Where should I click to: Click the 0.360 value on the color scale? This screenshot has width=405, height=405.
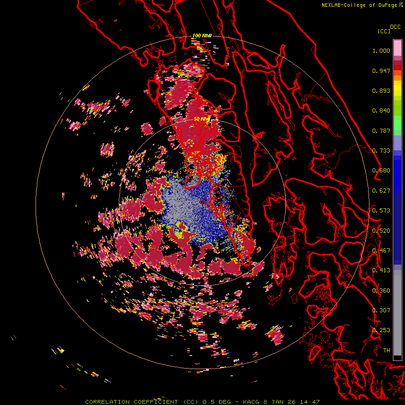pos(381,291)
